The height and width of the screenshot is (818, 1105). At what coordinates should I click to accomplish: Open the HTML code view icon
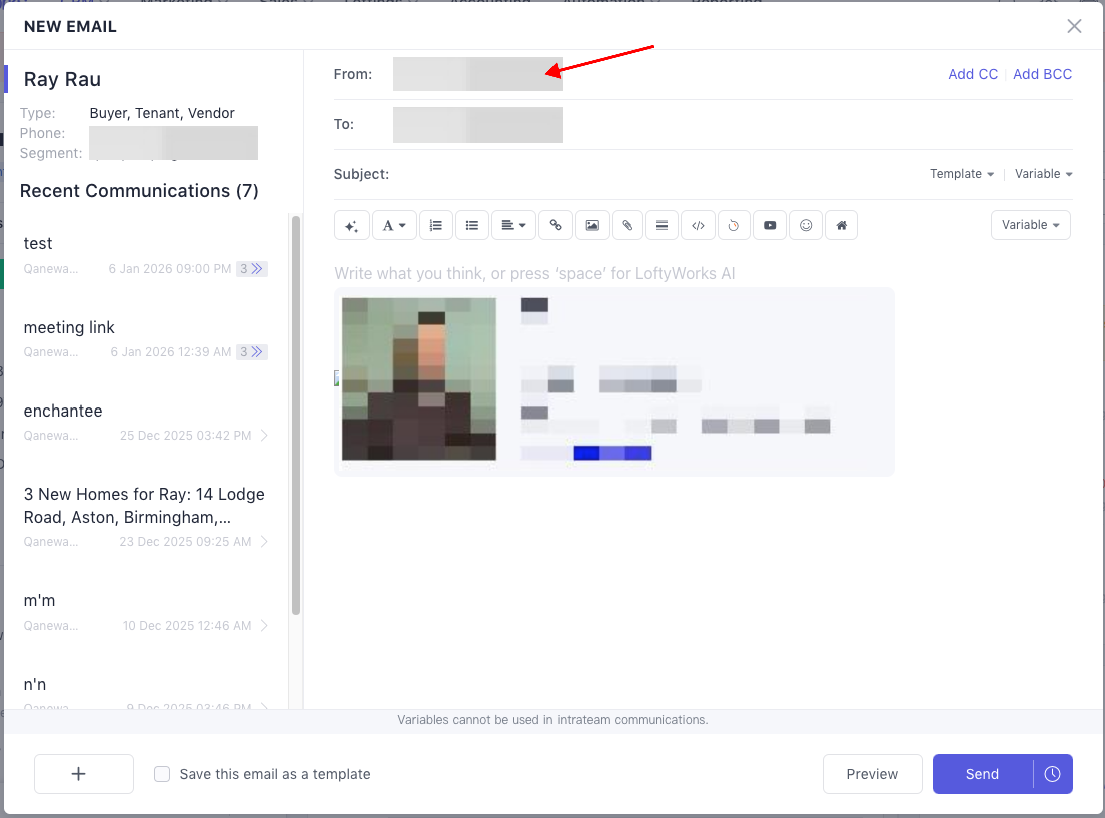(x=698, y=226)
